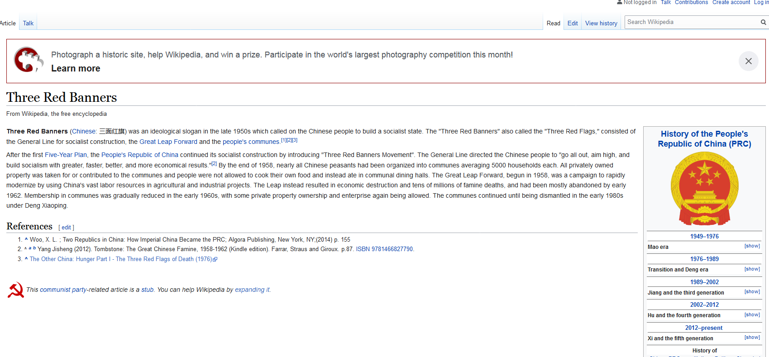Open the 2012–present period link

pyautogui.click(x=704, y=328)
